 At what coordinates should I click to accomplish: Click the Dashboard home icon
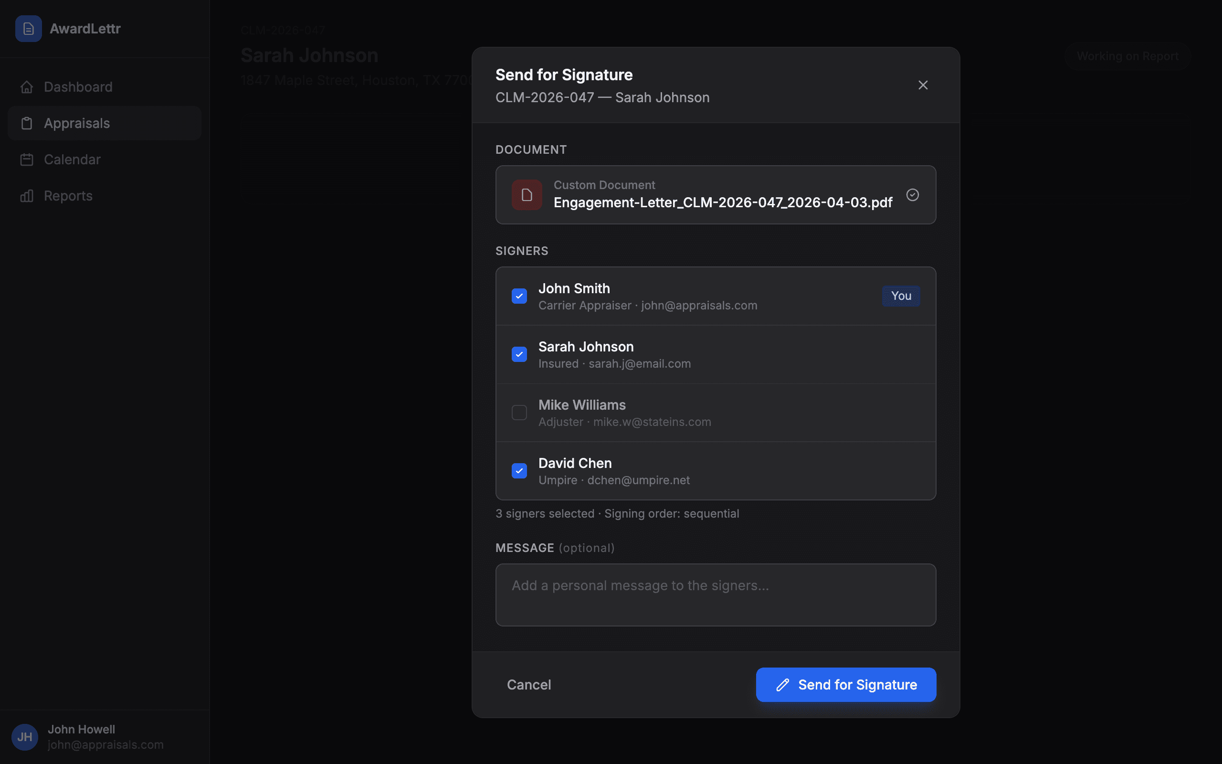(x=27, y=87)
